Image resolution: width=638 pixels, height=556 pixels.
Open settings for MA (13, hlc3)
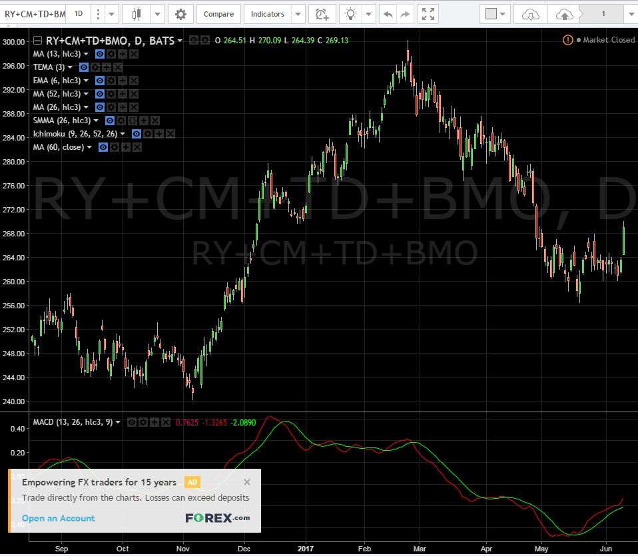click(x=111, y=54)
